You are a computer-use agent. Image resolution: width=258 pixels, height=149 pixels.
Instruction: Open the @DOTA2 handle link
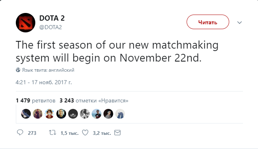click(x=51, y=27)
